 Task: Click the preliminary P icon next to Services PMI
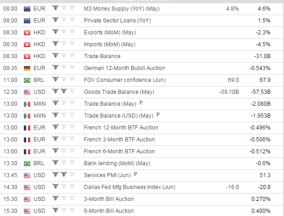135,174
